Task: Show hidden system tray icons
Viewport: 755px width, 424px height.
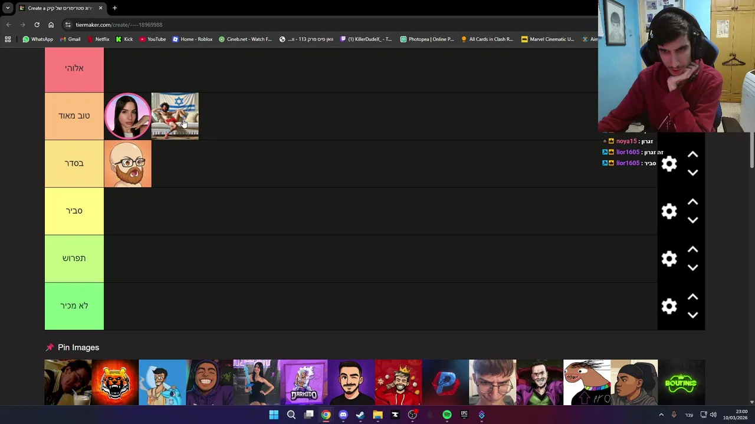Action: (x=661, y=415)
